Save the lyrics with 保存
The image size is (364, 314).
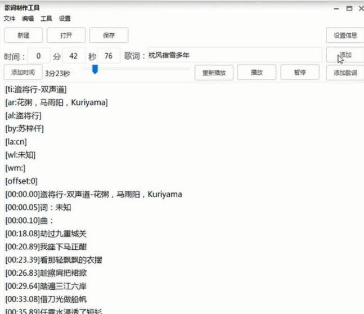click(x=109, y=35)
